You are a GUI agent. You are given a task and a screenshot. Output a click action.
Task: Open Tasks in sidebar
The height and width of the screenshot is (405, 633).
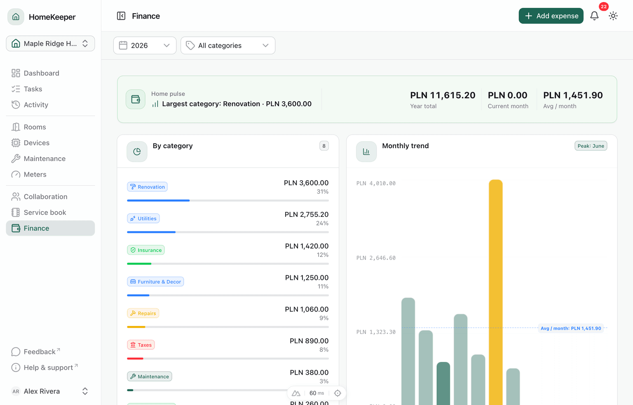pos(50,89)
